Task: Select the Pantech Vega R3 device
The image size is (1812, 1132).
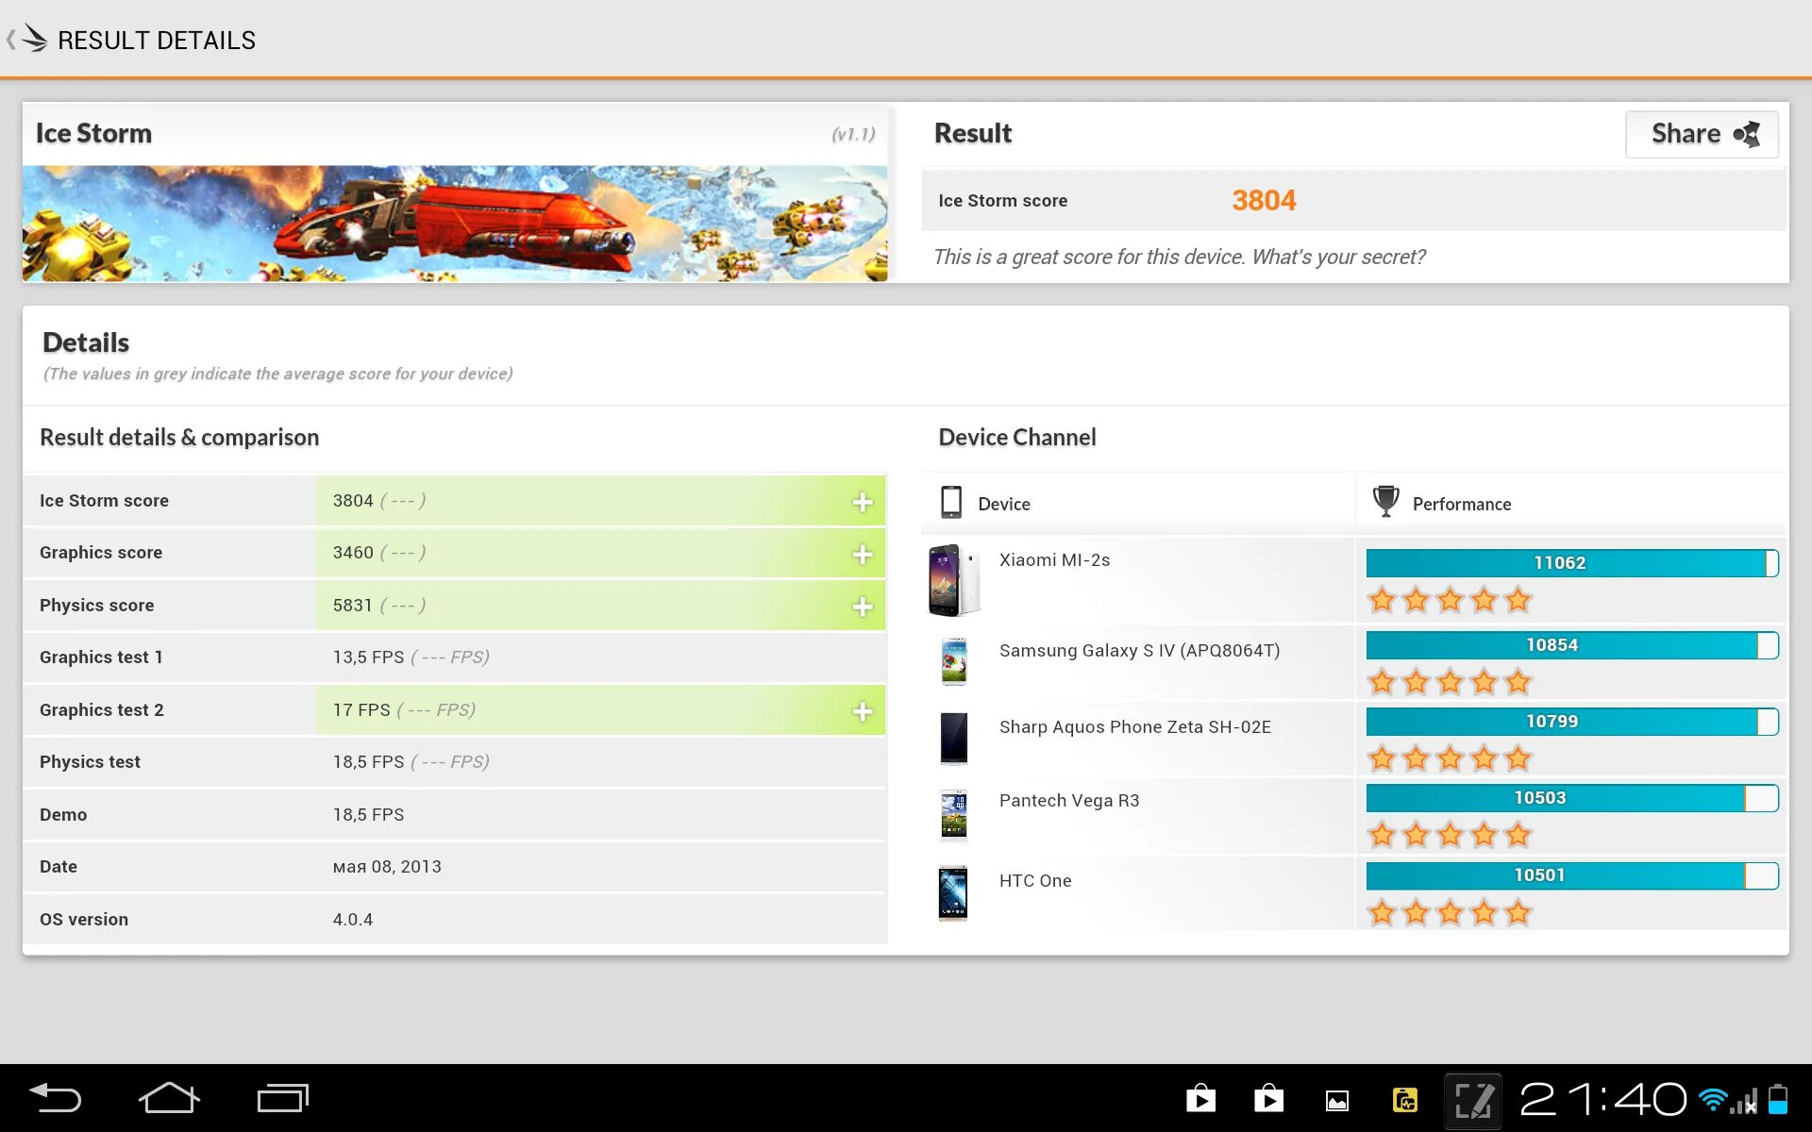Action: (1068, 801)
